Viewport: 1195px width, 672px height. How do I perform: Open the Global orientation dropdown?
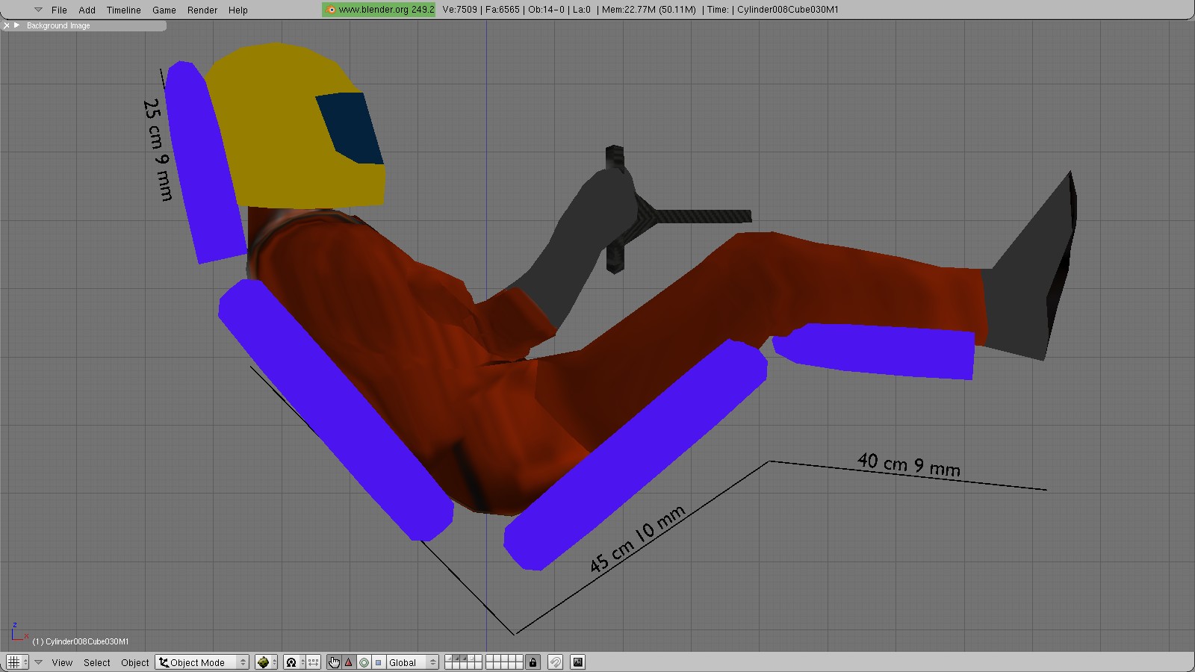point(412,662)
